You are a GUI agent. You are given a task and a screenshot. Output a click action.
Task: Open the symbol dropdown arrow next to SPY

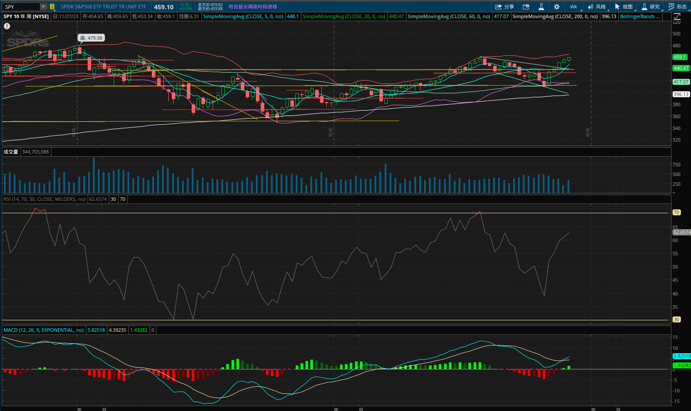coord(43,7)
